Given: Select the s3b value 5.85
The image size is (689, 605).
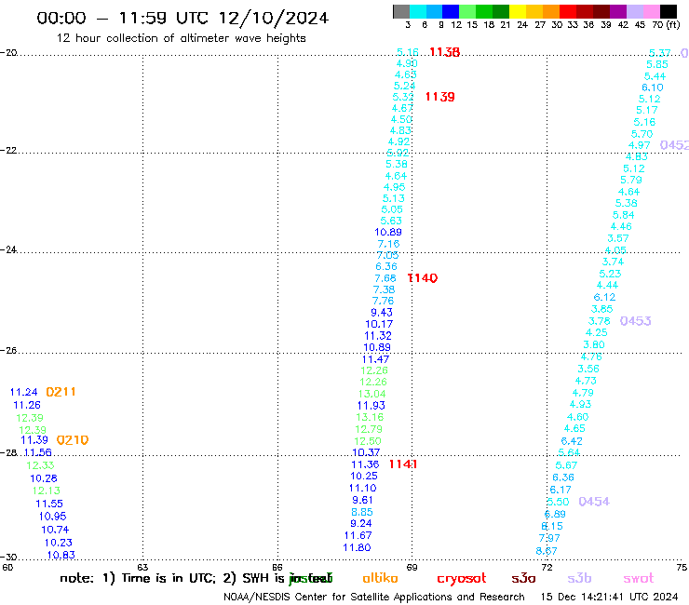Looking at the screenshot, I should point(657,64).
